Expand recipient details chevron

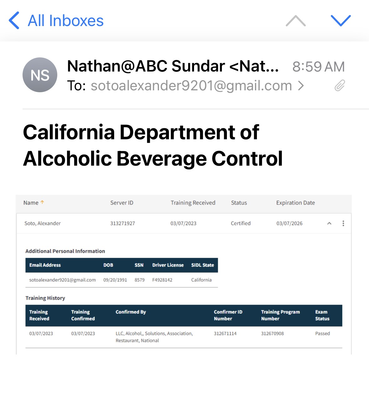301,86
